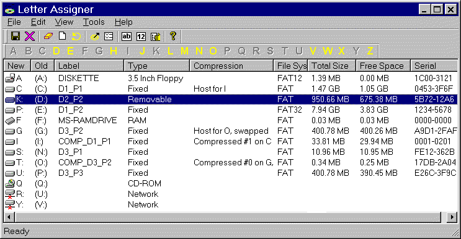Sort by the Serial column header

(x=434, y=66)
